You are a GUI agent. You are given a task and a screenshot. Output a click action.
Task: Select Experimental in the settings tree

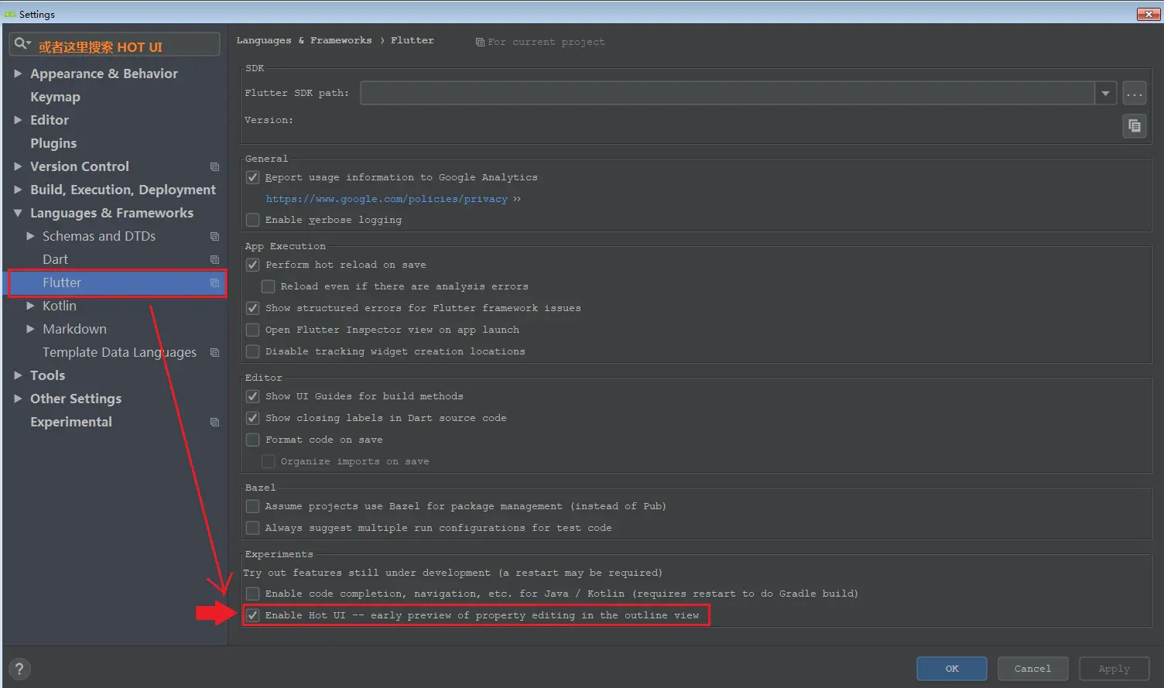(x=71, y=422)
